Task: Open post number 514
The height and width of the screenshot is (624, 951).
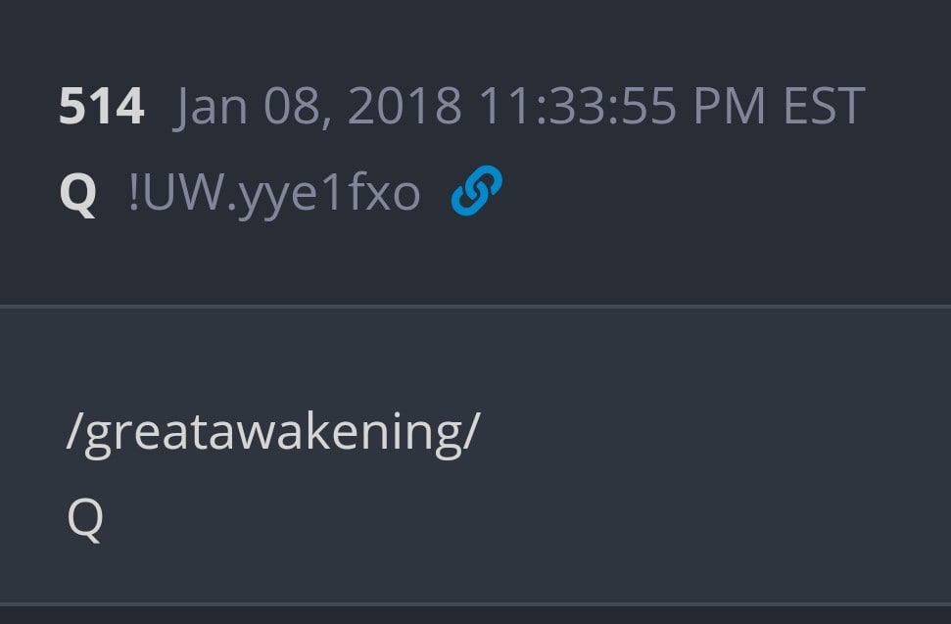Action: click(101, 106)
